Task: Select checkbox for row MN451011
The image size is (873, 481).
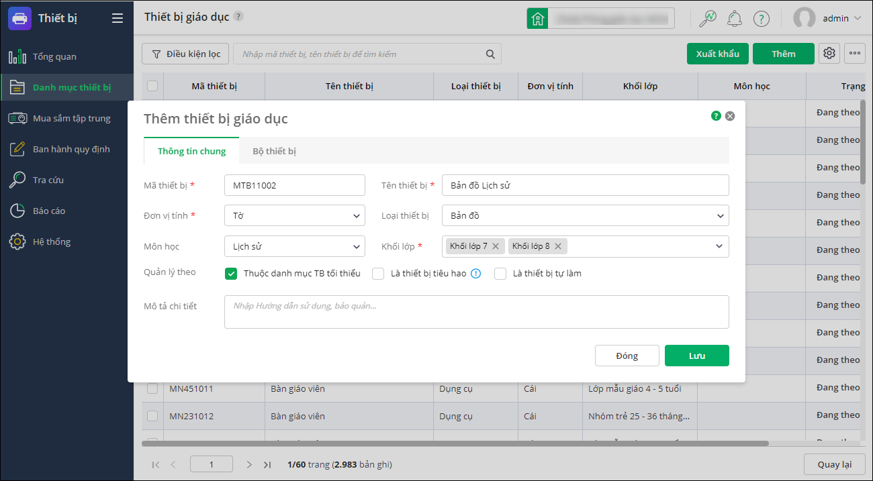Action: pos(152,388)
